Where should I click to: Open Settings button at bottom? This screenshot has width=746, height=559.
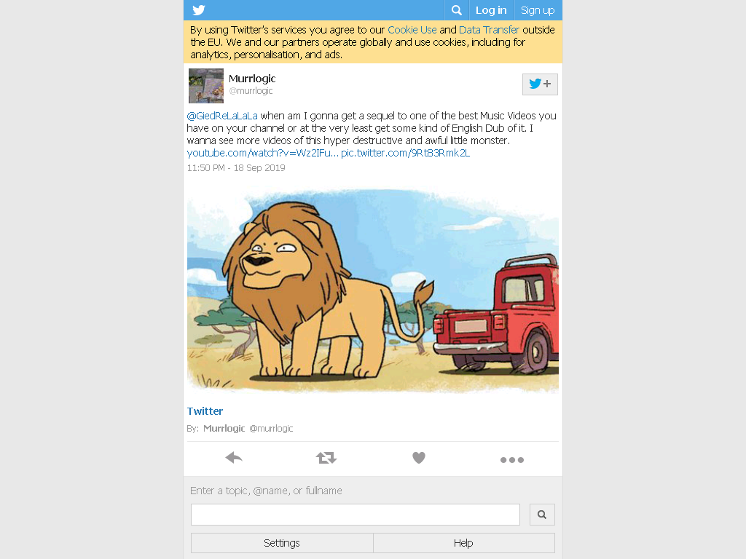[x=282, y=543]
